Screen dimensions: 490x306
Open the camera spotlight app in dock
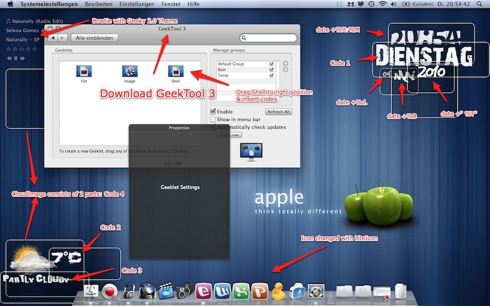click(147, 291)
